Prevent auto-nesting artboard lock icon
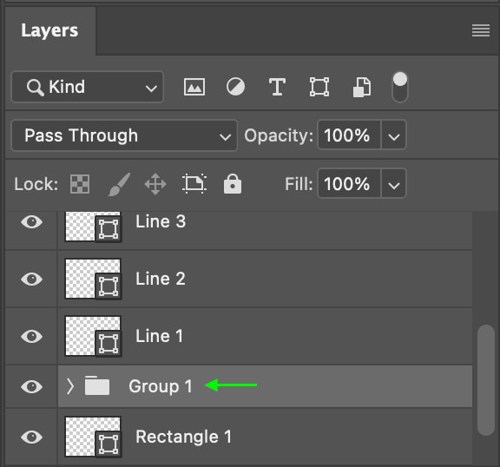This screenshot has height=467, width=500. click(x=194, y=184)
